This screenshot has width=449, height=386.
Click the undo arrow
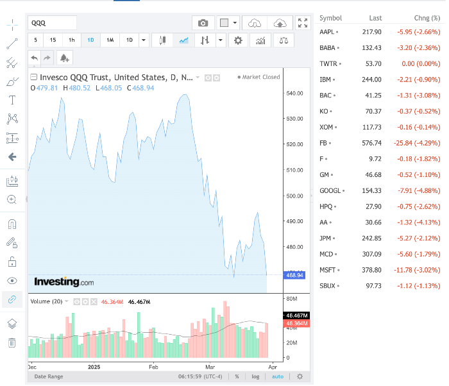(35, 58)
